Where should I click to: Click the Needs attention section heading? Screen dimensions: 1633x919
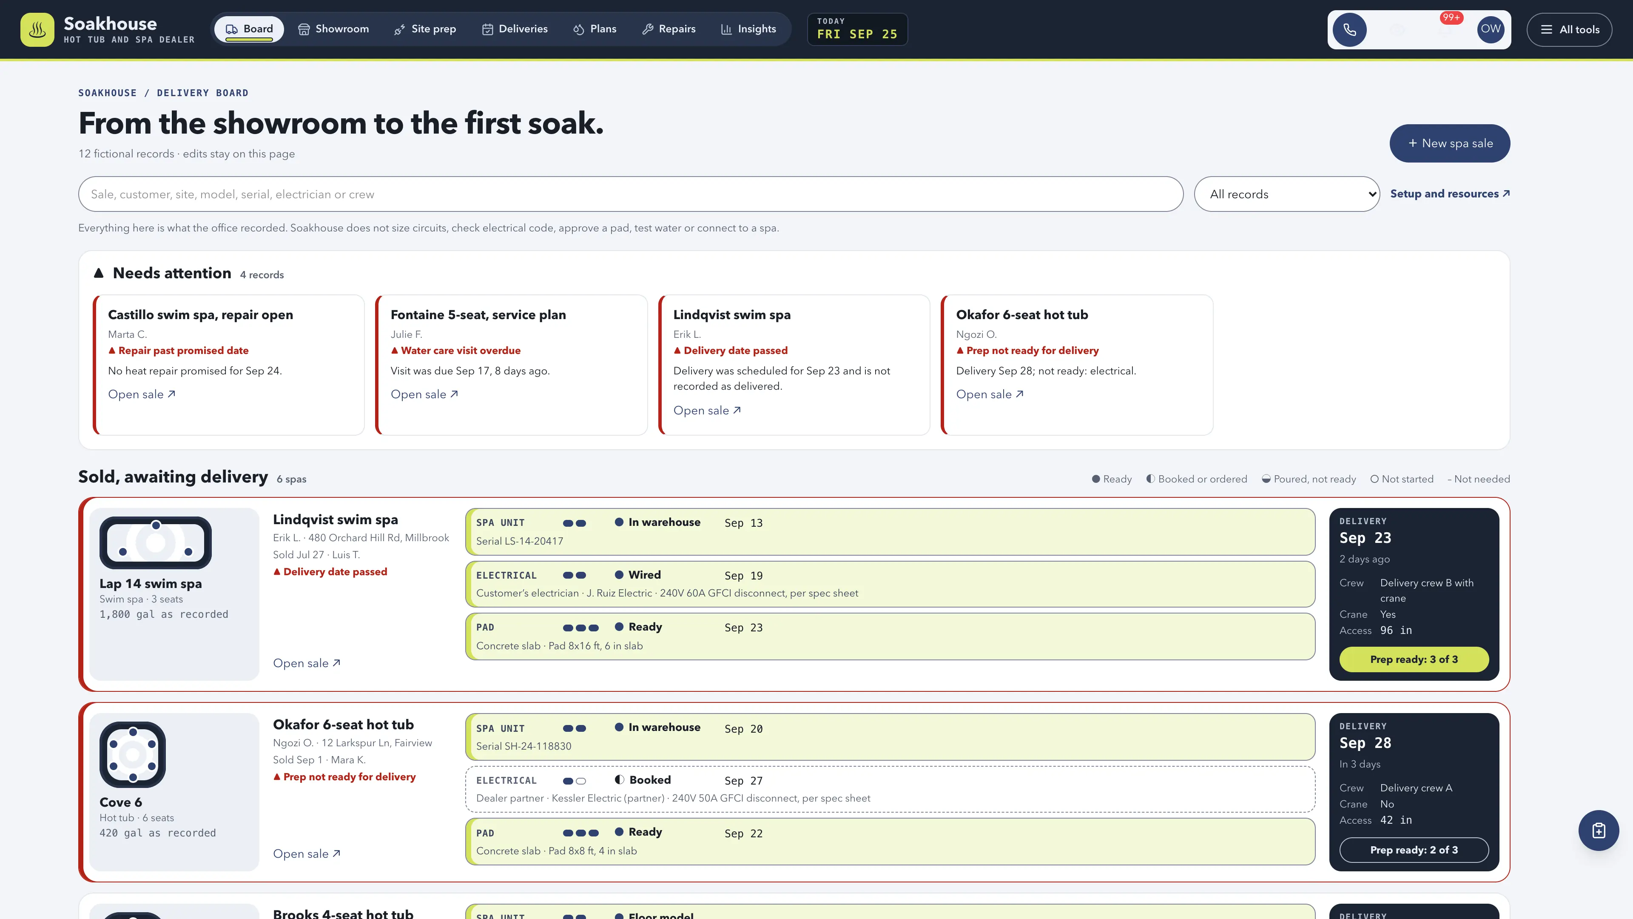172,273
